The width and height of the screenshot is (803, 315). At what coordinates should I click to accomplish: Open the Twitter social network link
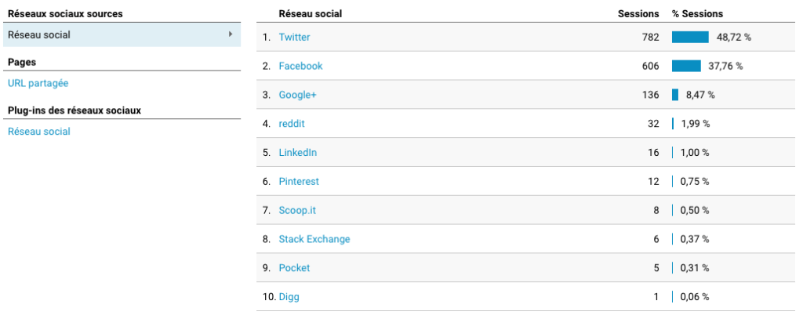tap(295, 37)
